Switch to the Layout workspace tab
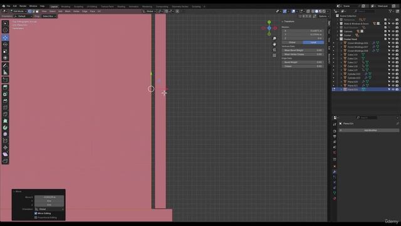The height and width of the screenshot is (226, 401). click(54, 6)
